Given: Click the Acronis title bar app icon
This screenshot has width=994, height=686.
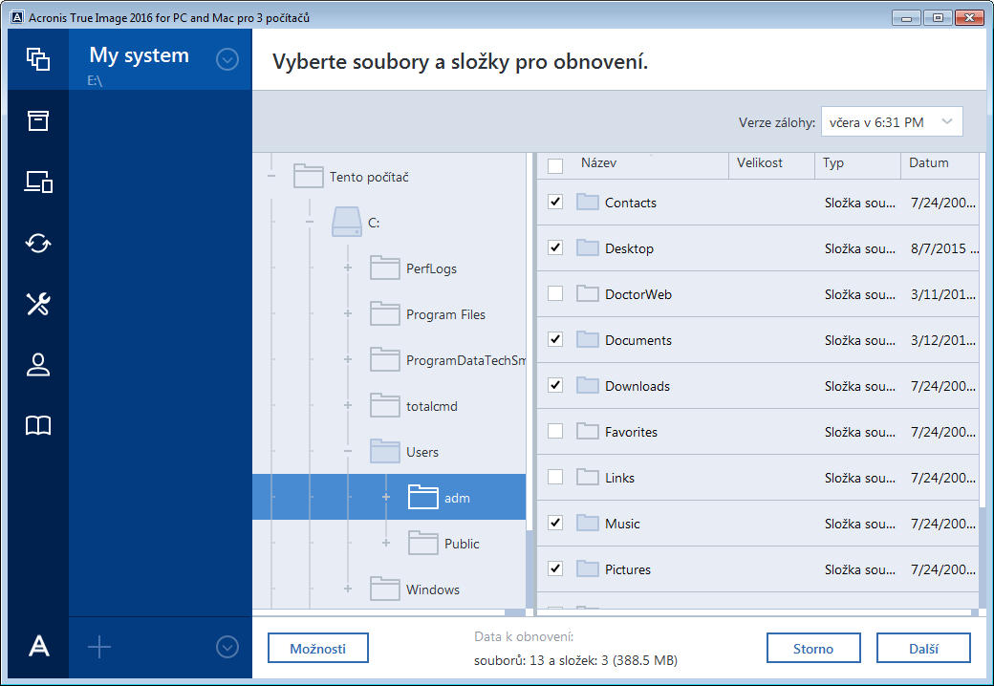Looking at the screenshot, I should tap(18, 17).
